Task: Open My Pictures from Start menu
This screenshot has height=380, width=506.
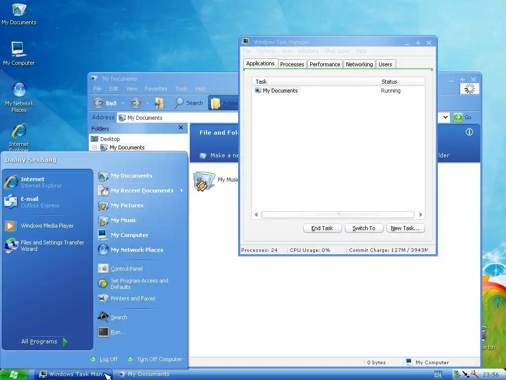Action: [x=121, y=205]
